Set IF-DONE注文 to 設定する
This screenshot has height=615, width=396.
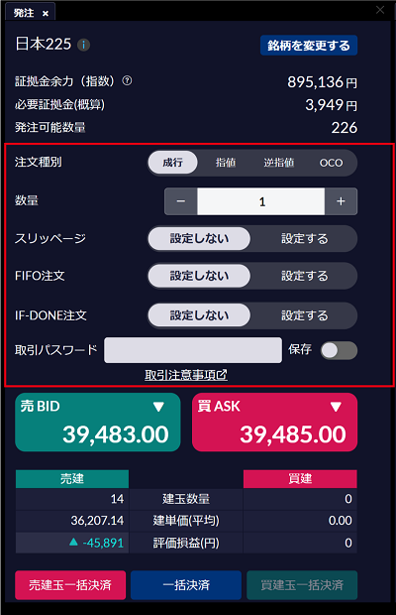pyautogui.click(x=305, y=315)
